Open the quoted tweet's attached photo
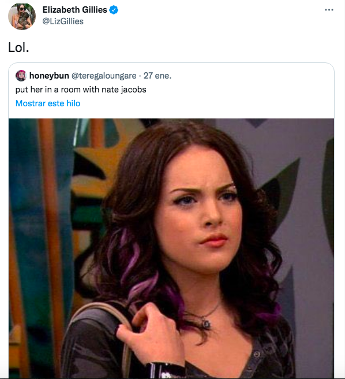Viewport: 345px width, 379px height. coord(171,248)
